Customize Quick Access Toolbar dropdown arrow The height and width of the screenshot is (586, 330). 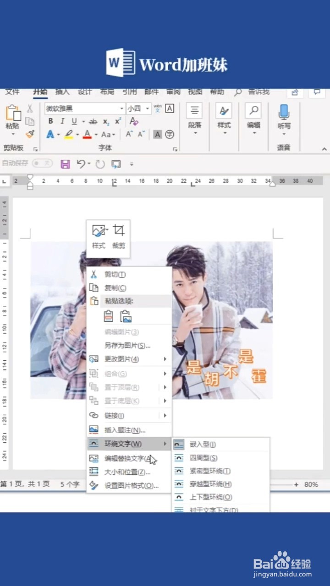coord(132,164)
